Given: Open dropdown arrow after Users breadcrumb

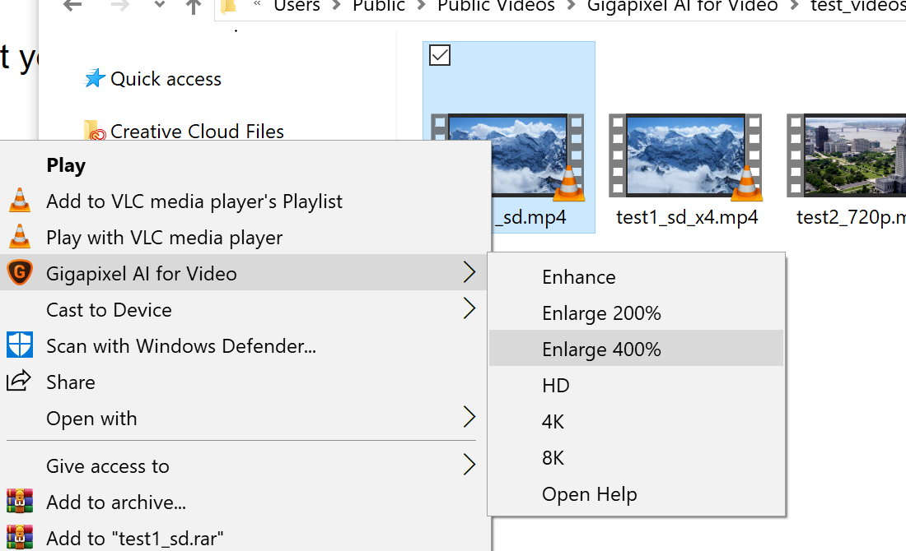Looking at the screenshot, I should click(337, 6).
